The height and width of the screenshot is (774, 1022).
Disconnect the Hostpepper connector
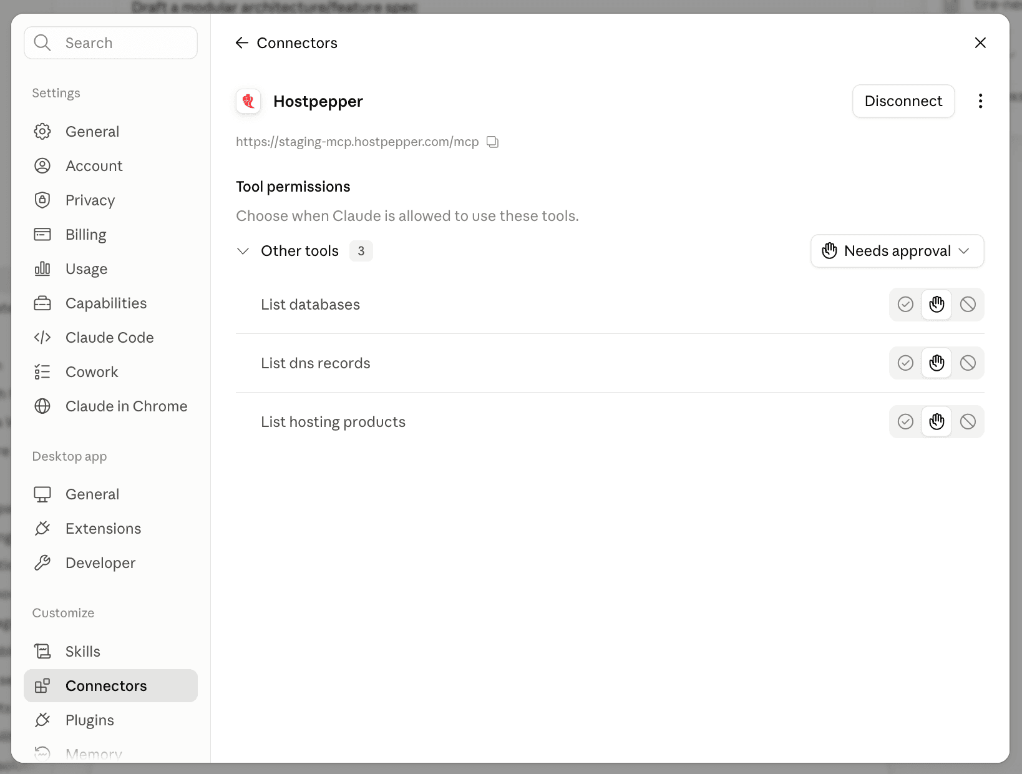coord(903,101)
